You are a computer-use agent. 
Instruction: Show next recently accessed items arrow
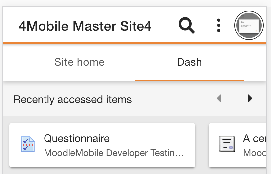[250, 98]
